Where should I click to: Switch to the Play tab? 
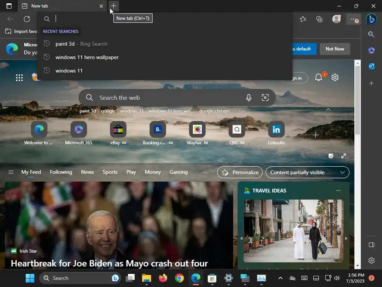131,172
